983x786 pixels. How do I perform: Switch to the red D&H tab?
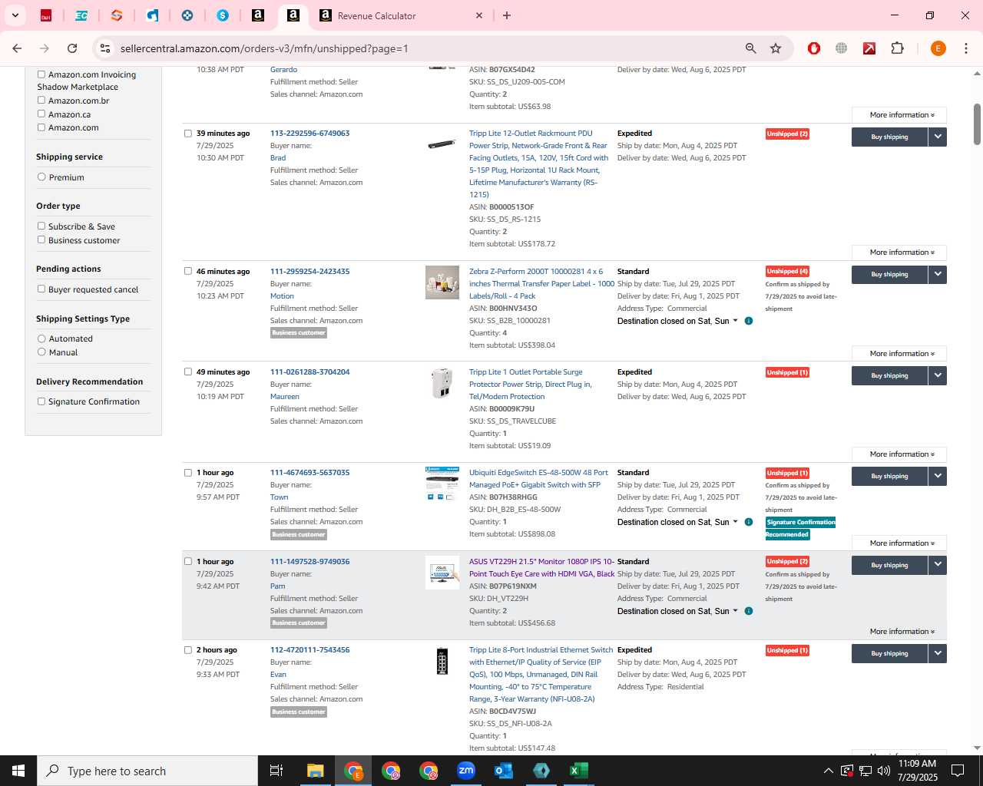(x=46, y=15)
